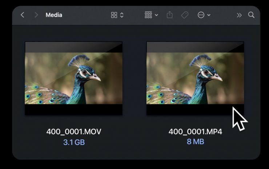Click the Tags icon in toolbar
This screenshot has height=169, width=269.
[x=185, y=15]
